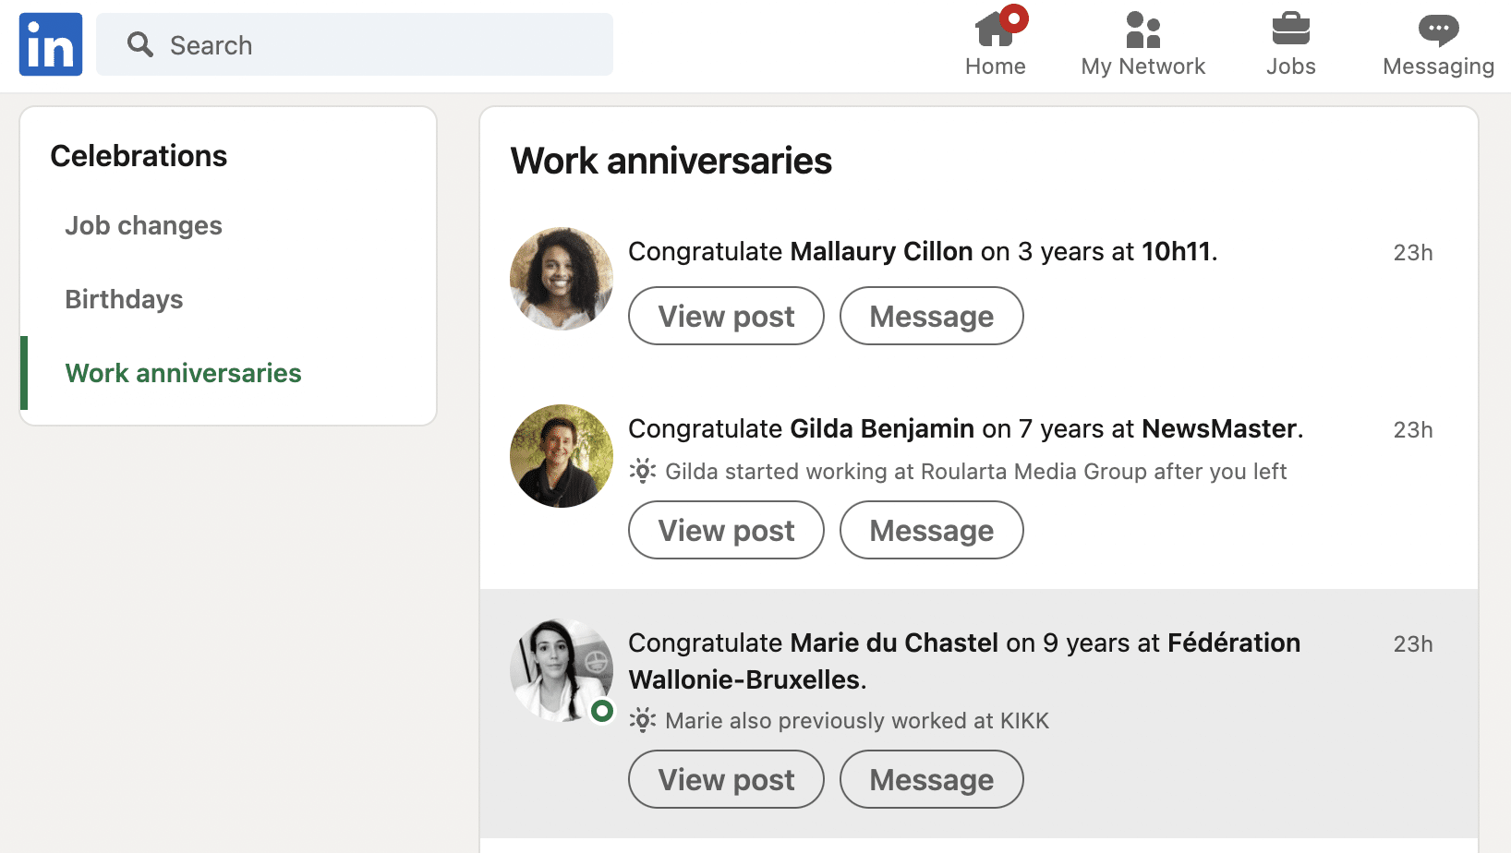
Task: Switch to the Birthdays section
Action: (x=124, y=299)
